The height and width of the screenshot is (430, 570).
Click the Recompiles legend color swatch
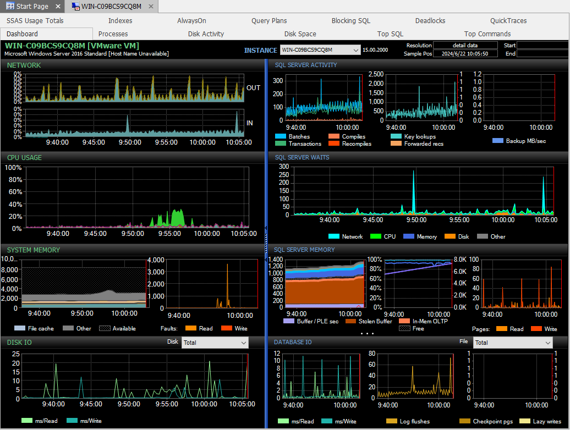334,144
